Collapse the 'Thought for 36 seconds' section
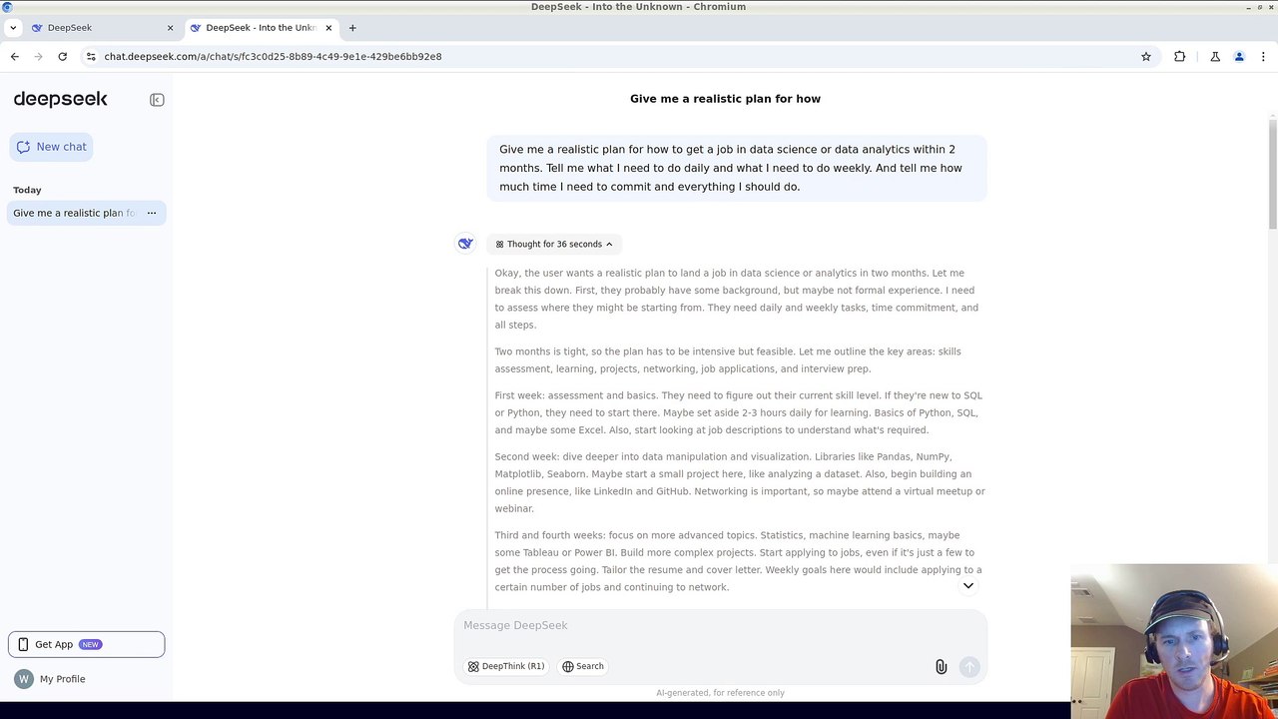Image resolution: width=1278 pixels, height=719 pixels. (554, 244)
